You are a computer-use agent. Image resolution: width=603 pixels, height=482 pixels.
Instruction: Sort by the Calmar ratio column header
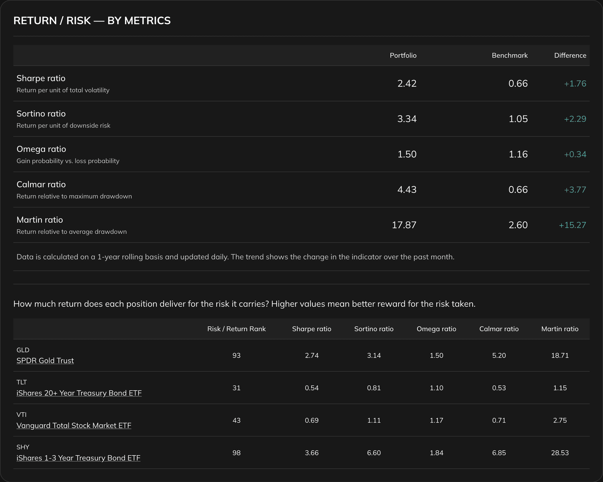coord(499,329)
